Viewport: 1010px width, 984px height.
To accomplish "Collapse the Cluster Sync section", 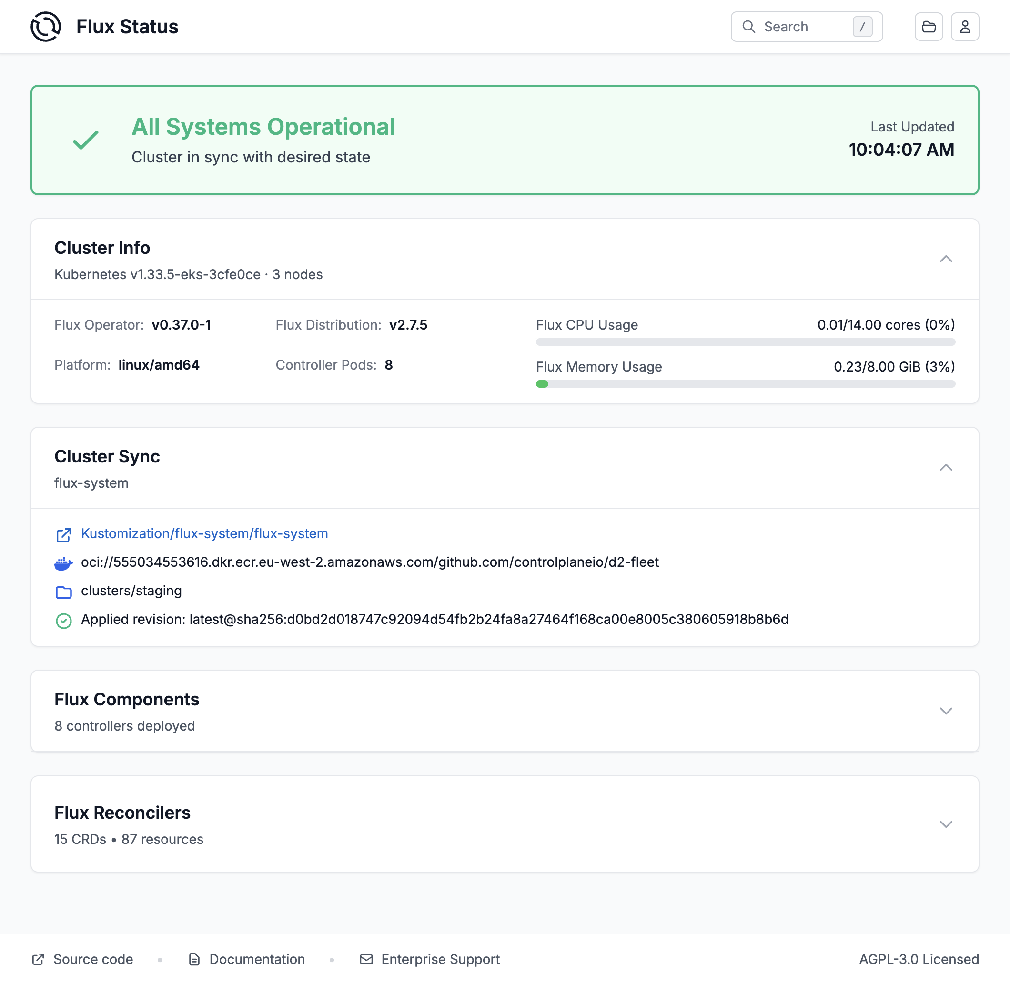I will tap(947, 468).
